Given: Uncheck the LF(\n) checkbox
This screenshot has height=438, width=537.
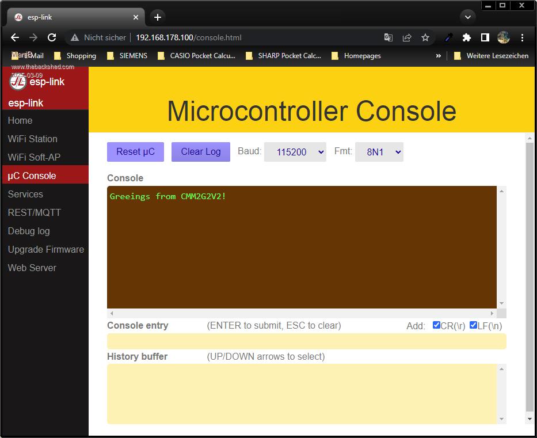Looking at the screenshot, I should pyautogui.click(x=473, y=325).
